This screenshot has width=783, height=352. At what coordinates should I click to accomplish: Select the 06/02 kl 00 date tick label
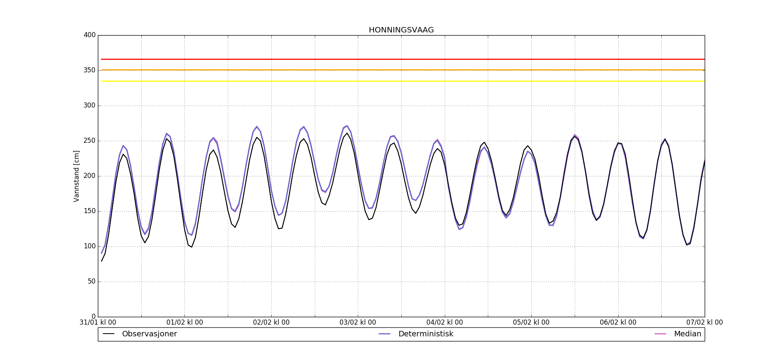point(618,323)
